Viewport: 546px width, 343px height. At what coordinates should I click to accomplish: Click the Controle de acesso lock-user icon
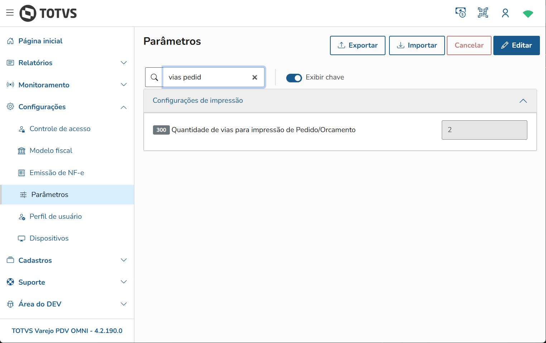point(21,129)
